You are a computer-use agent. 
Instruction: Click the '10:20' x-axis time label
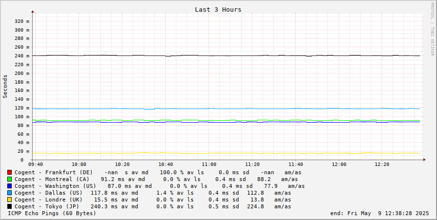(122, 165)
